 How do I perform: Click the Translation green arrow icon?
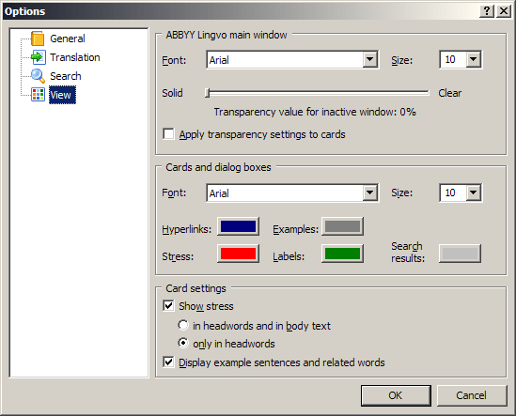click(x=38, y=57)
